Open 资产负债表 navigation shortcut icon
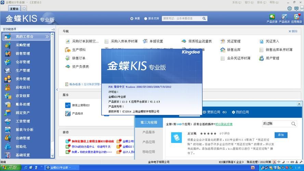This screenshot has height=171, width=304. 68,67
